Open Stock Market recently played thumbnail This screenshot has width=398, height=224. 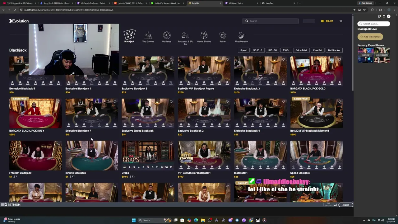tap(365, 55)
